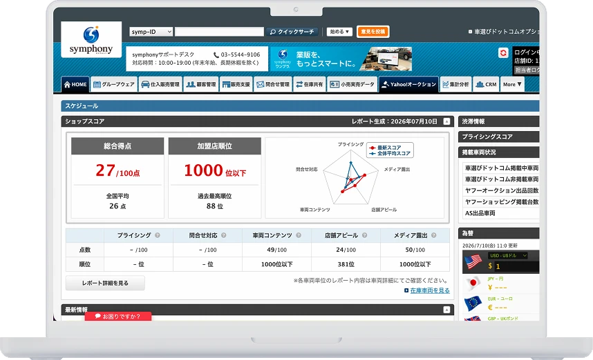Click the 49/100 車両コンテンツ score cell

pos(277,250)
